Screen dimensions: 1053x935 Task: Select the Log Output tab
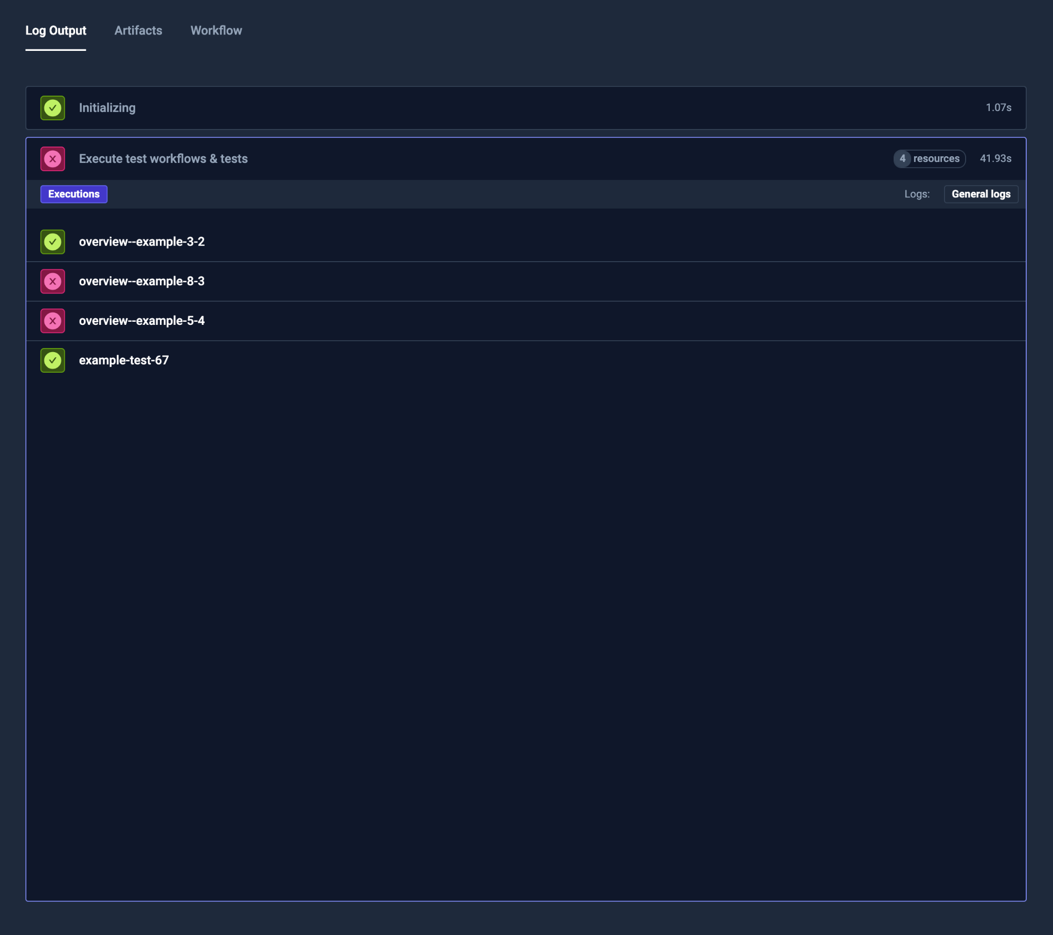pos(56,30)
